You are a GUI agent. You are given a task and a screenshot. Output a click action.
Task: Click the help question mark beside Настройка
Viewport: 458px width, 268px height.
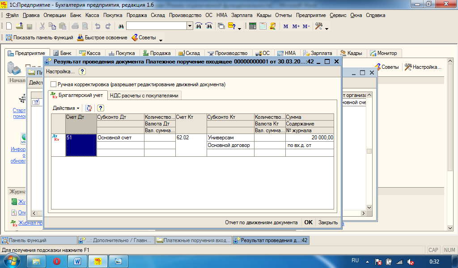coord(82,71)
